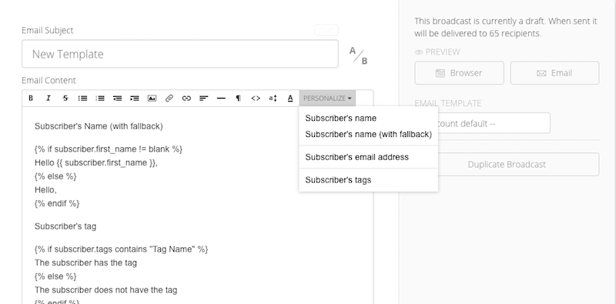616x304 pixels.
Task: Insert an image into email content
Action: click(x=152, y=99)
